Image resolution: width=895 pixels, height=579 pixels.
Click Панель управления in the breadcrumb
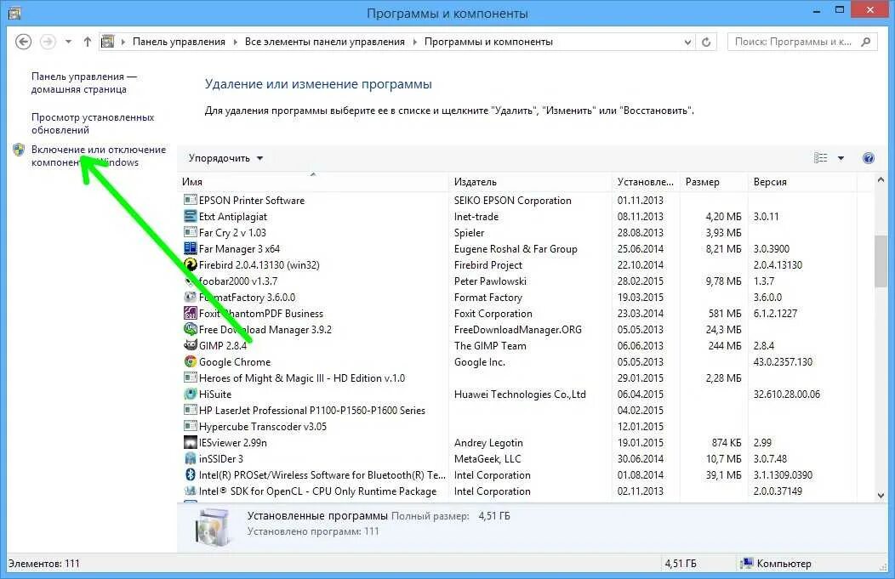[179, 42]
